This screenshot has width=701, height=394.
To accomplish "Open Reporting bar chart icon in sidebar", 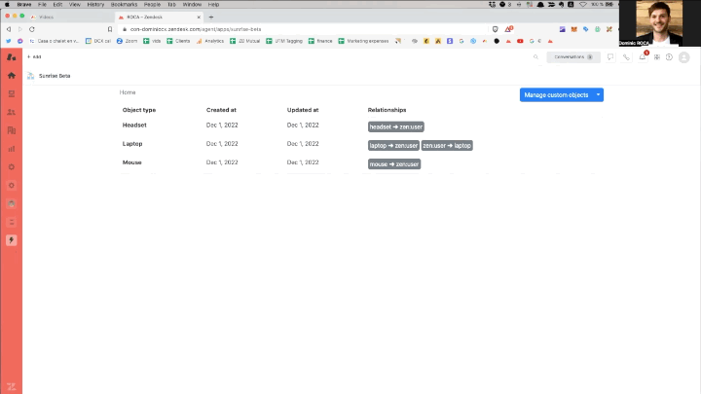I will (12, 149).
